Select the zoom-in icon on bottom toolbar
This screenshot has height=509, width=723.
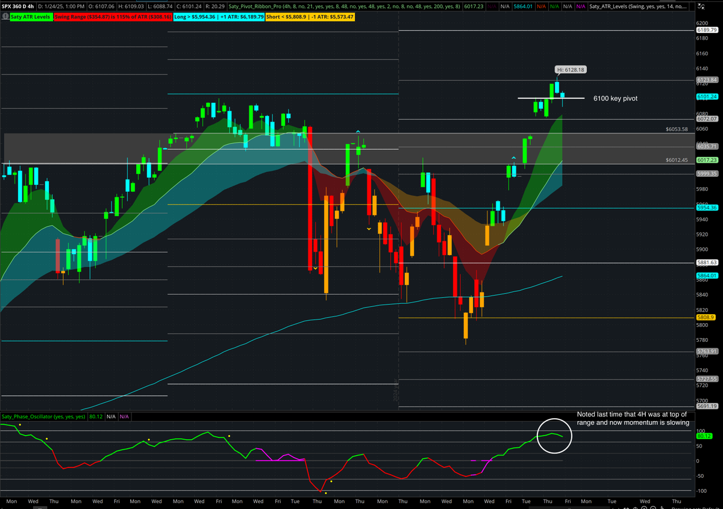(x=645, y=508)
